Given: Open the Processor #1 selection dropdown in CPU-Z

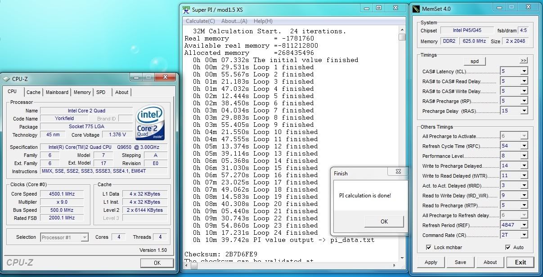Looking at the screenshot, I should click(x=85, y=237).
